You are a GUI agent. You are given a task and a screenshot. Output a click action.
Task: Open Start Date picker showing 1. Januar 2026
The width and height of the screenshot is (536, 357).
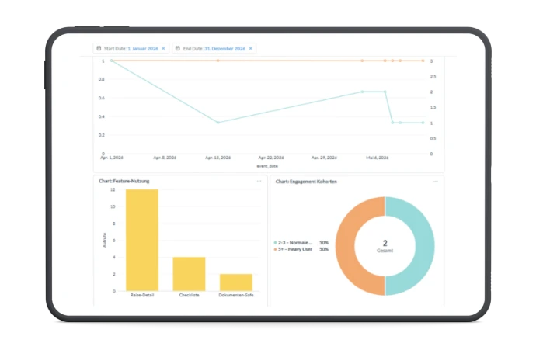[x=131, y=49]
